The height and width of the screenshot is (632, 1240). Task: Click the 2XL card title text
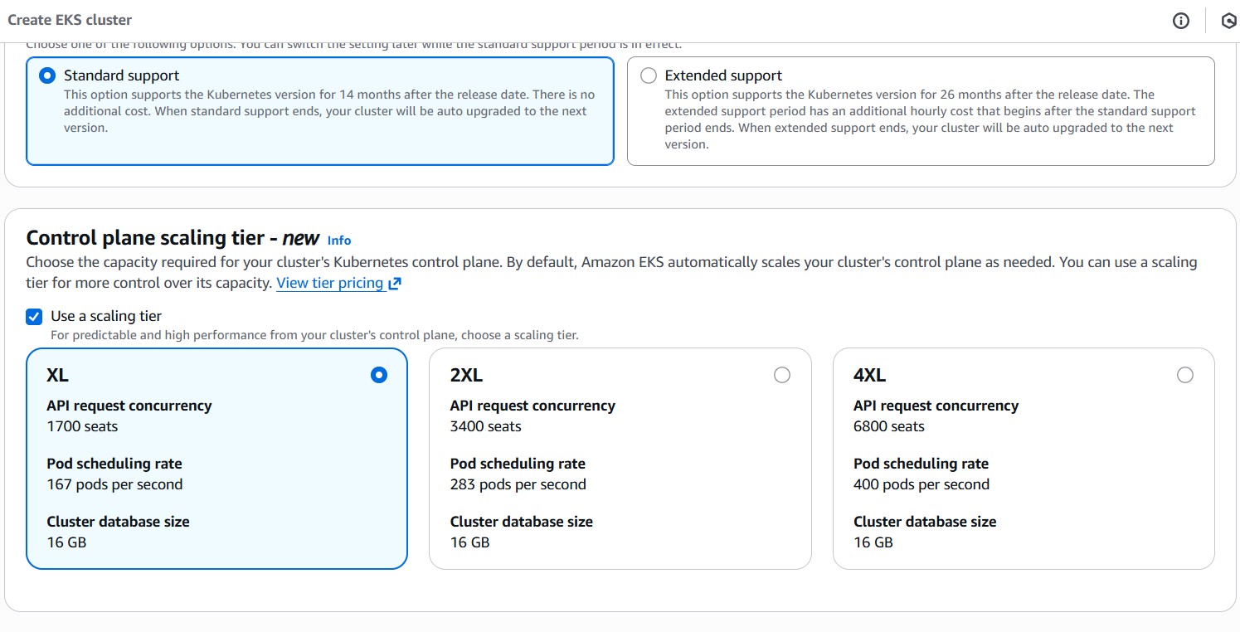[466, 375]
